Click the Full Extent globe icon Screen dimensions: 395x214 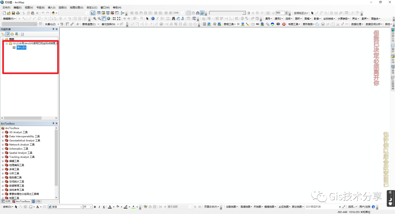(x=109, y=19)
